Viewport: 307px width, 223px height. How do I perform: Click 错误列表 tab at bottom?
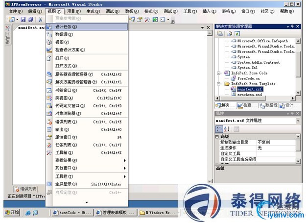tap(25, 189)
